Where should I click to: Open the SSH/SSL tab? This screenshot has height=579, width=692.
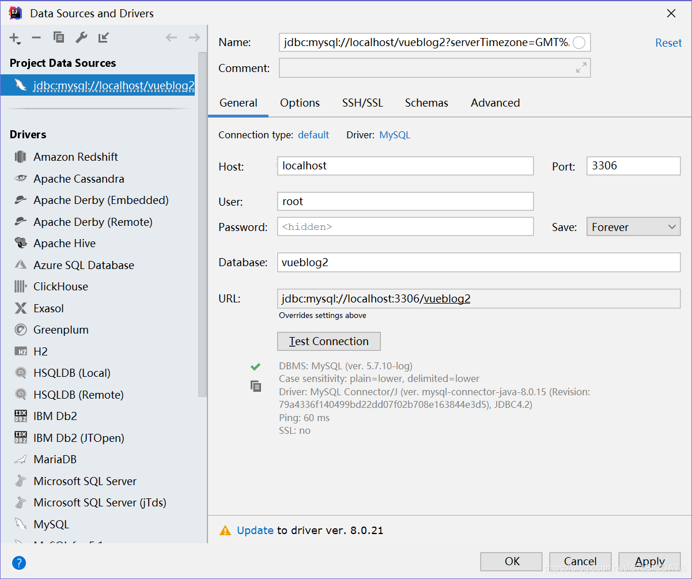[x=362, y=103]
